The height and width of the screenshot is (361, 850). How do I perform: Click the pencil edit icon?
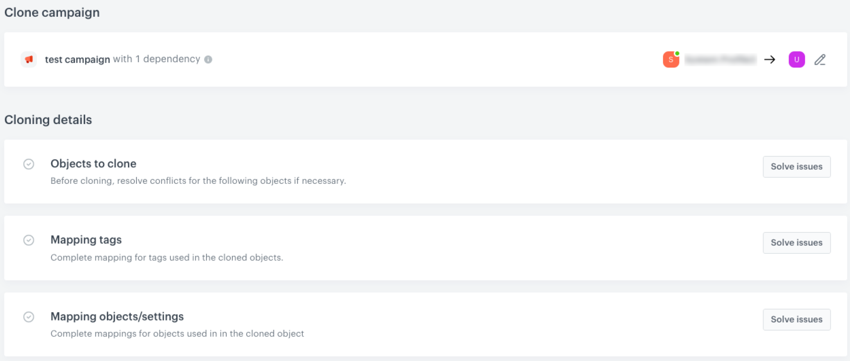pos(820,60)
